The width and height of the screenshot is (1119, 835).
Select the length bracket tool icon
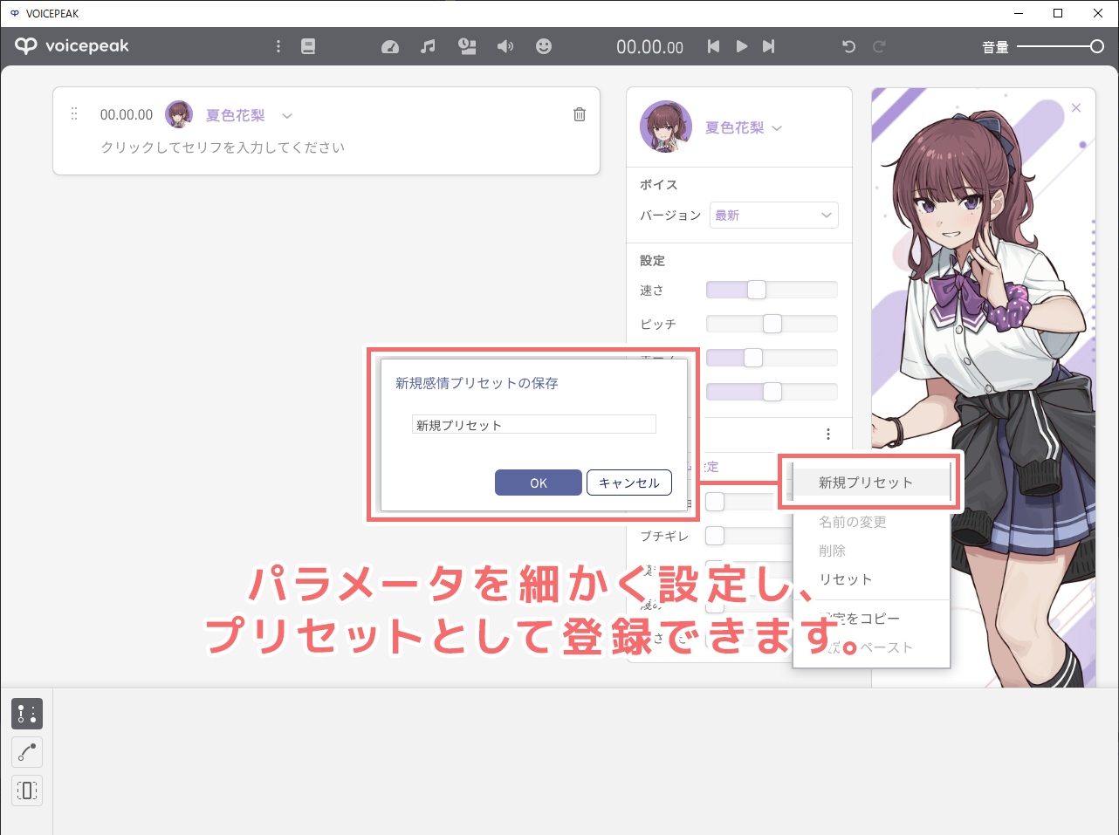pyautogui.click(x=27, y=791)
